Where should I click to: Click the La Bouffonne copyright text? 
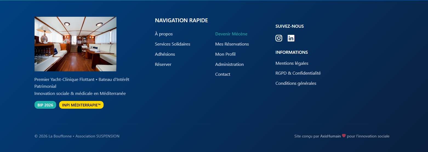77,136
